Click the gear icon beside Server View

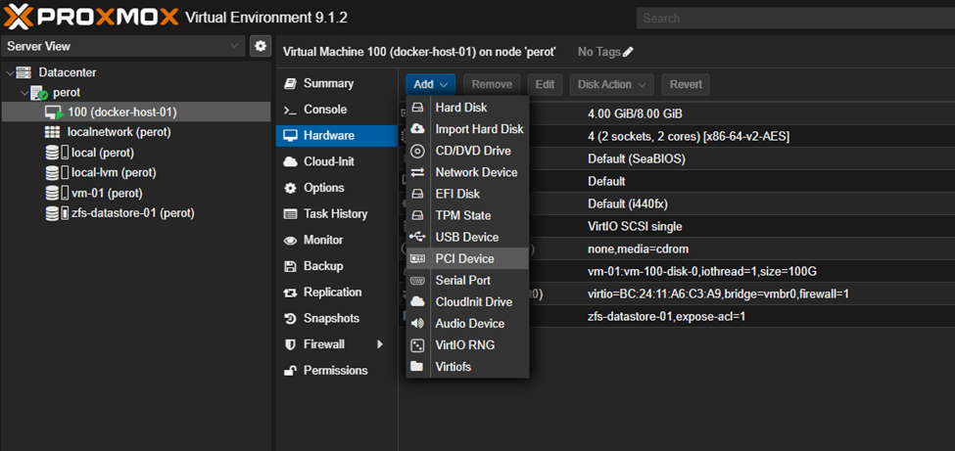pyautogui.click(x=261, y=46)
